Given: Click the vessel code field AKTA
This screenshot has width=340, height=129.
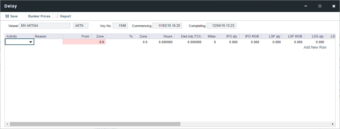Looking at the screenshot, I should 81,26.
